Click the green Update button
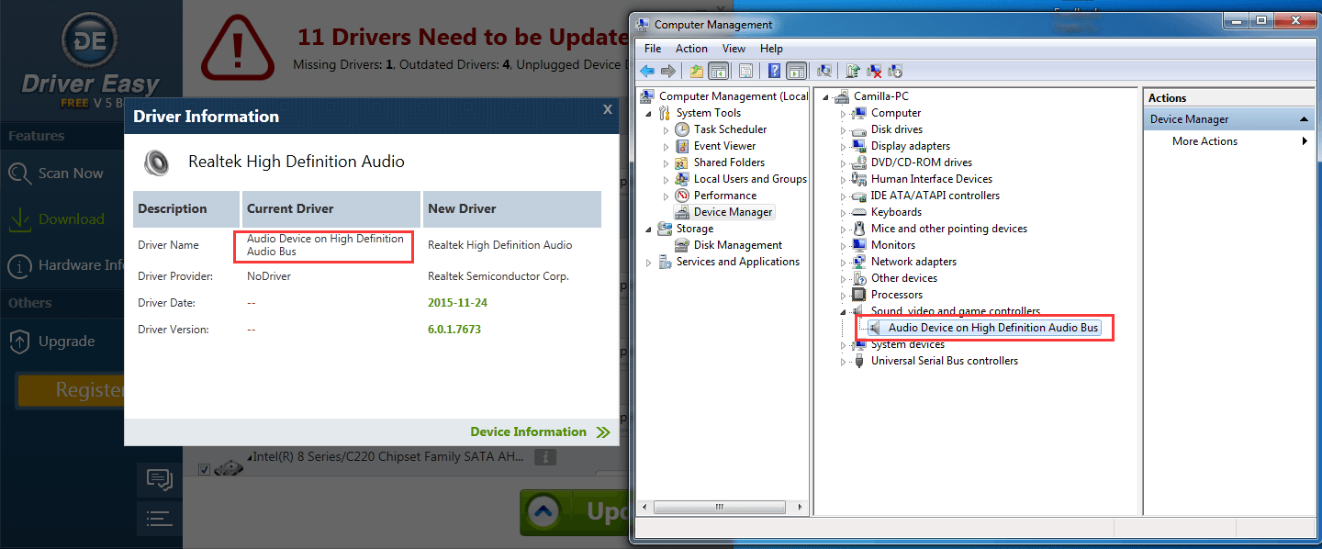 pos(575,512)
